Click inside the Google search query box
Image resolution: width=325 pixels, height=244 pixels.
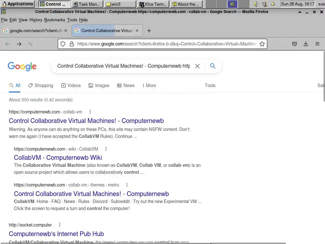point(123,66)
